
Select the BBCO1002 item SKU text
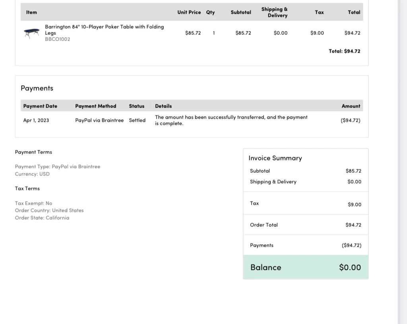[x=57, y=39]
